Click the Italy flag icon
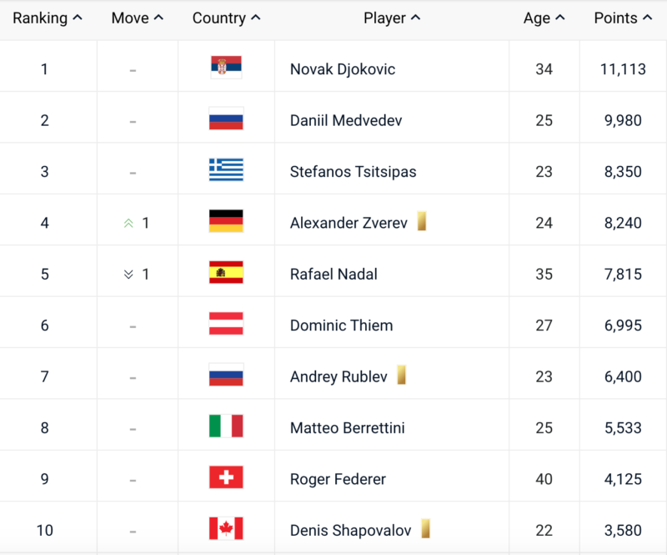The width and height of the screenshot is (667, 555). pos(226,426)
